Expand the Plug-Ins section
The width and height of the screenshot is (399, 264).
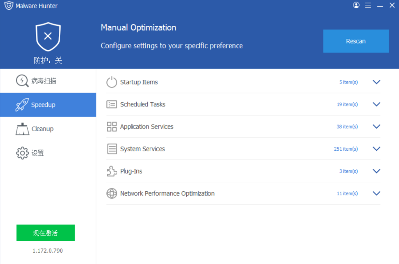pos(376,171)
